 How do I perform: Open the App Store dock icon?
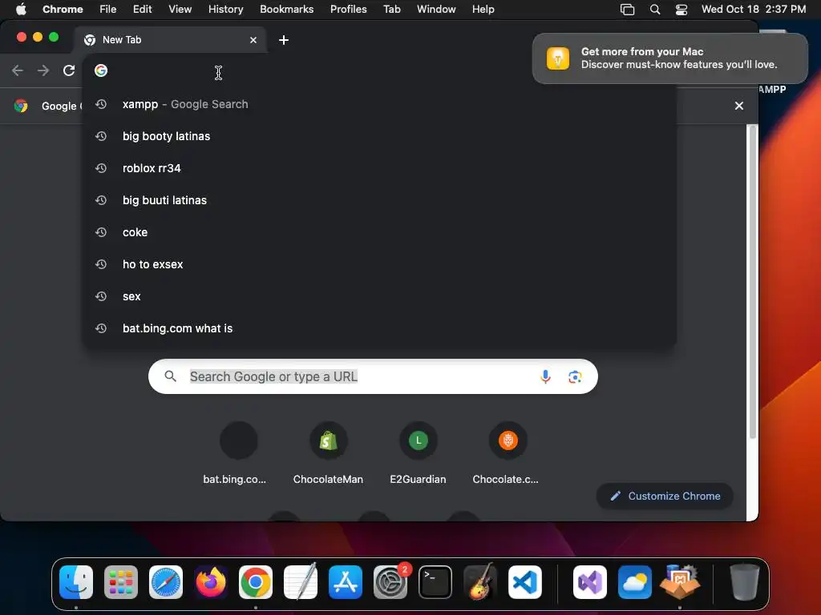coord(346,582)
